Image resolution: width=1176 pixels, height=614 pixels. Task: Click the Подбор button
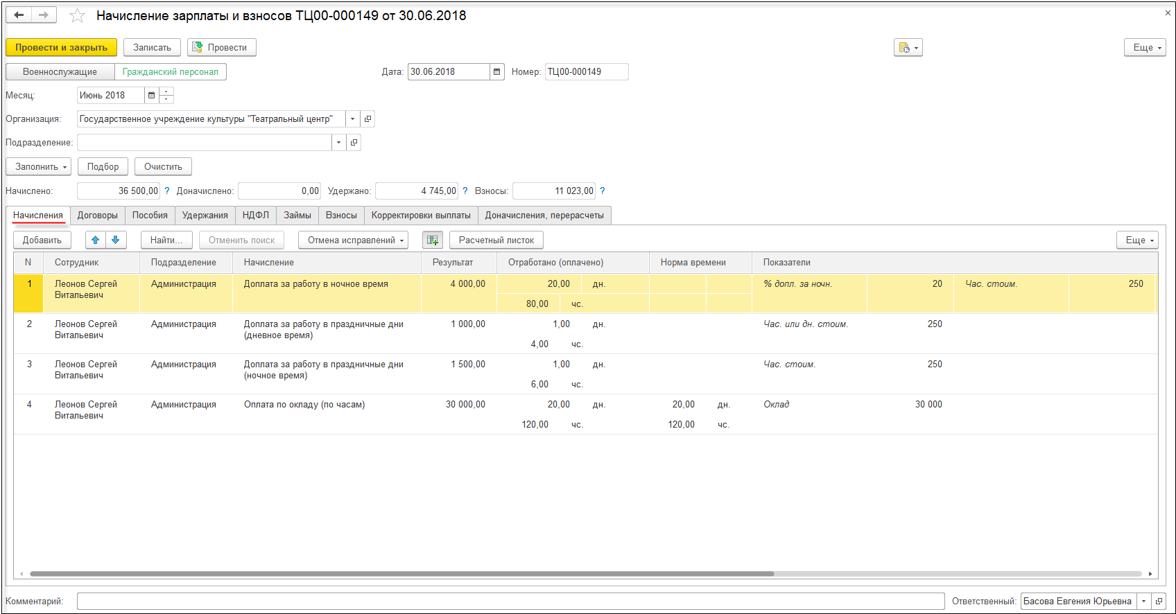click(x=103, y=166)
